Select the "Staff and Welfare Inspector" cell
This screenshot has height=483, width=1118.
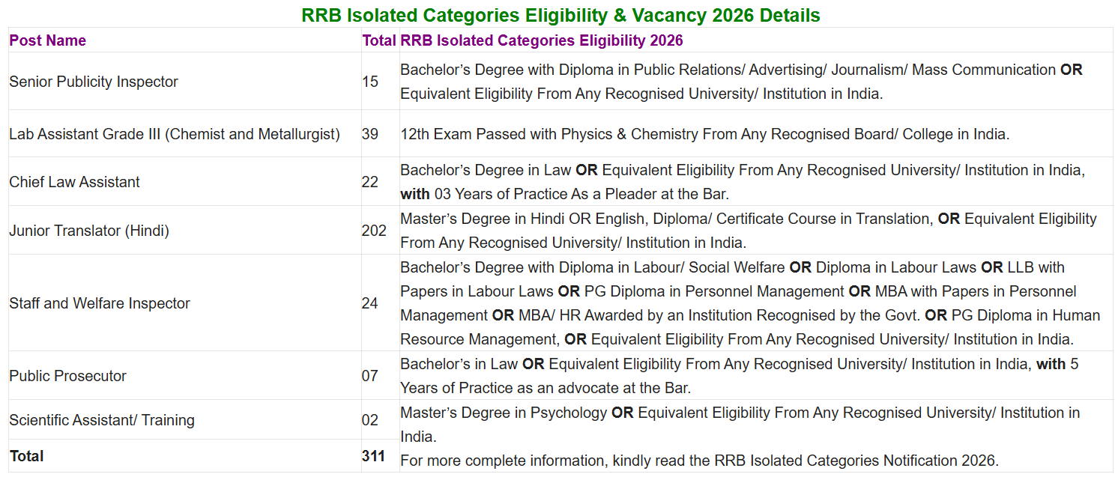[100, 303]
